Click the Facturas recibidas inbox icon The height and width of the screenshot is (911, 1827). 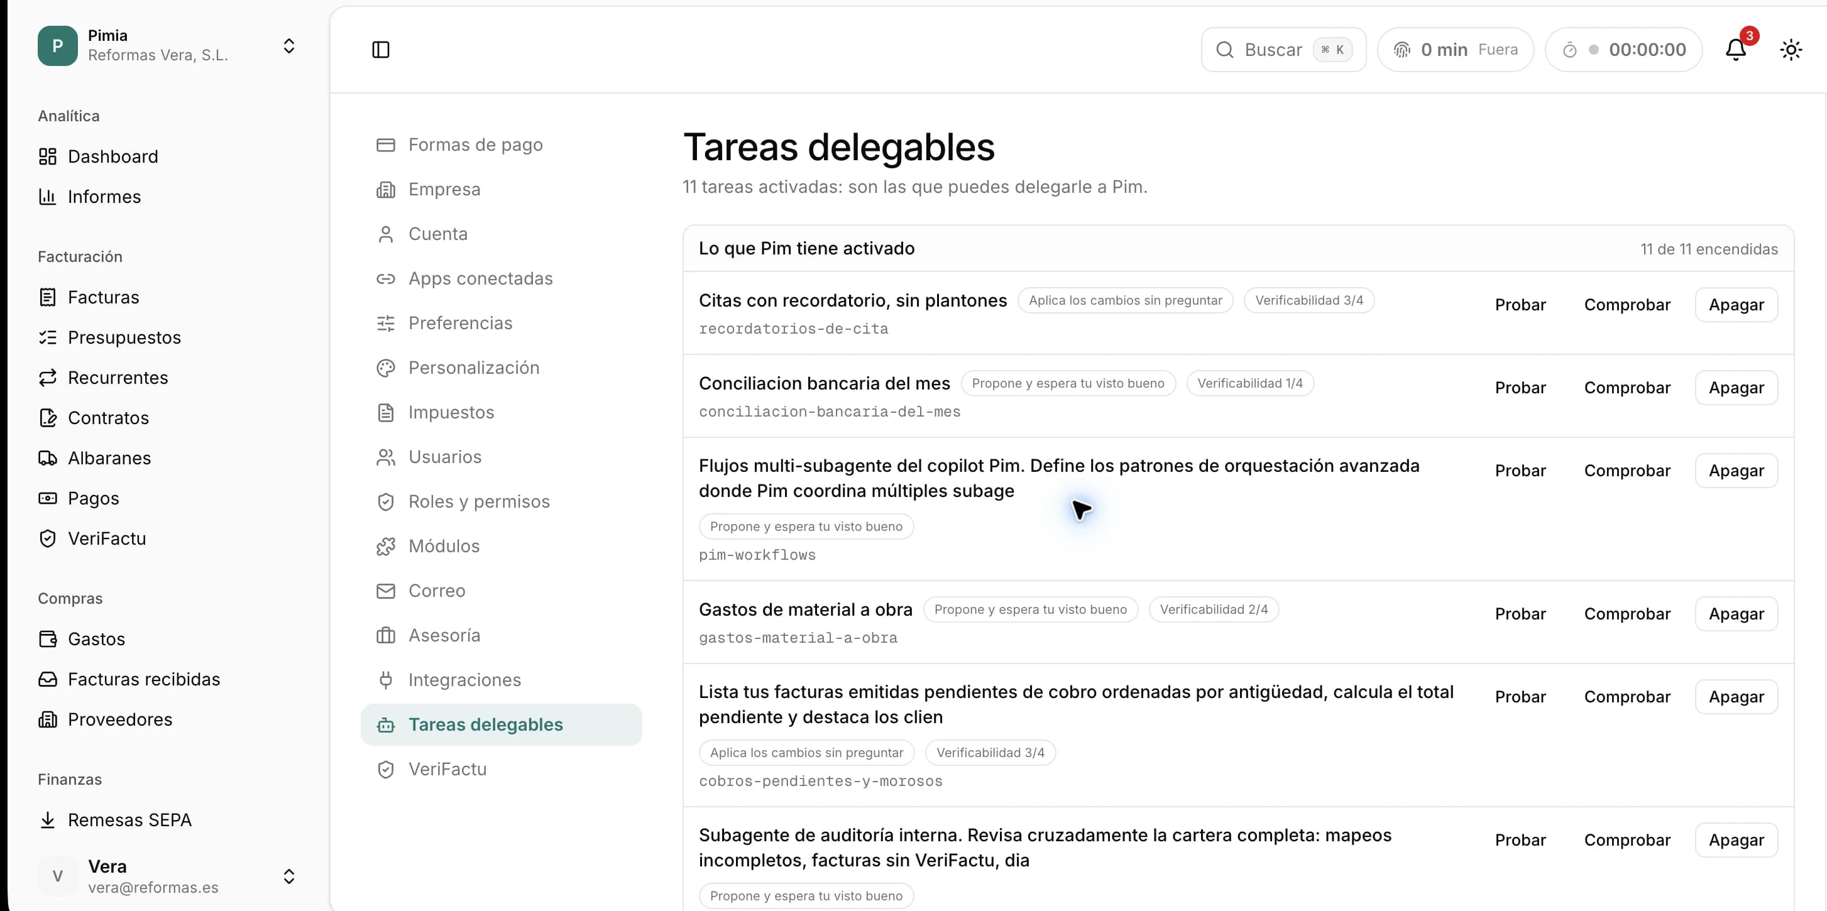tap(48, 679)
